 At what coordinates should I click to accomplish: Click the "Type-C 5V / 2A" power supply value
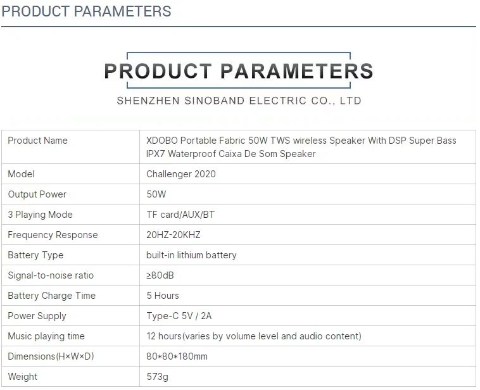(x=179, y=316)
